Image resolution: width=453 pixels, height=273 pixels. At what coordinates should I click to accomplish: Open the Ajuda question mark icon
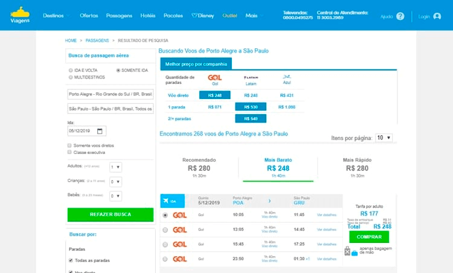click(400, 16)
